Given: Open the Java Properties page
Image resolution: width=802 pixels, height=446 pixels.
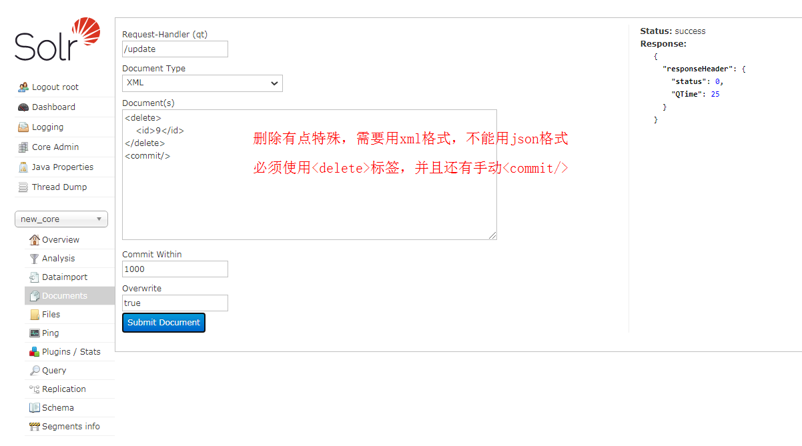Looking at the screenshot, I should (x=63, y=167).
